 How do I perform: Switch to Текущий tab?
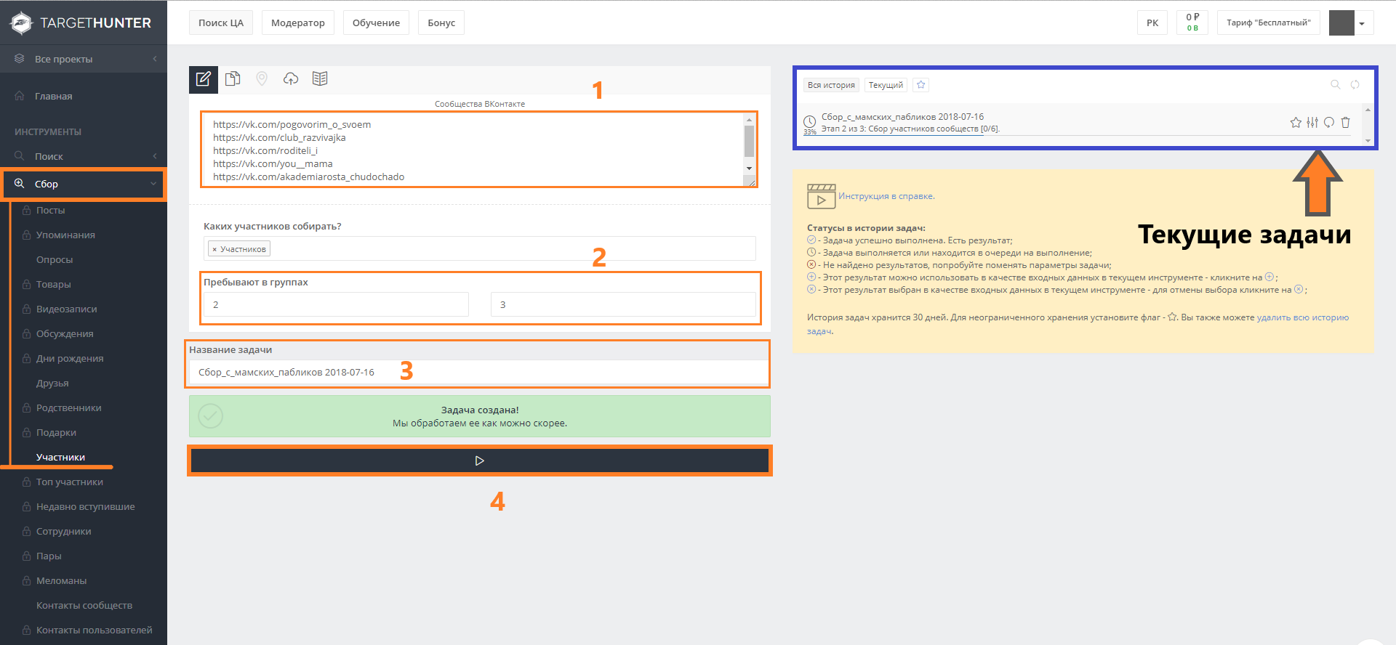coord(886,85)
